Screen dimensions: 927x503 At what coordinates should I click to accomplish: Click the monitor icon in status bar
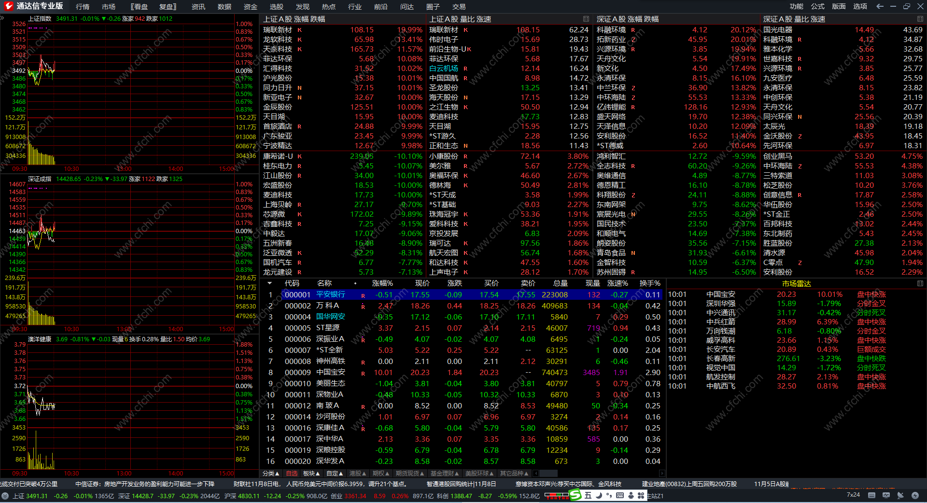pos(886,495)
